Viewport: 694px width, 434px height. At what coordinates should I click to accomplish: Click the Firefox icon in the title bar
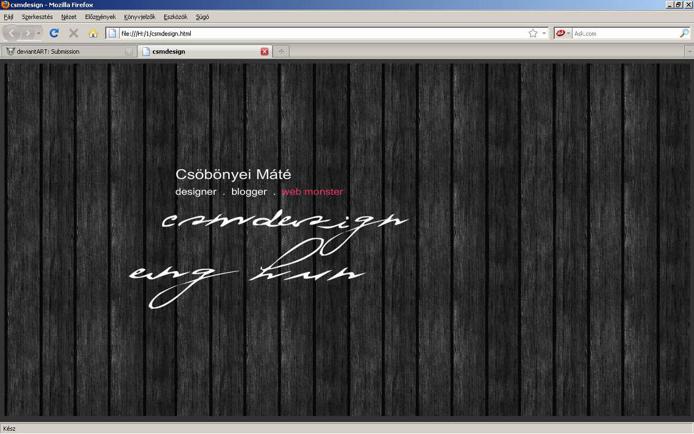click(x=5, y=5)
